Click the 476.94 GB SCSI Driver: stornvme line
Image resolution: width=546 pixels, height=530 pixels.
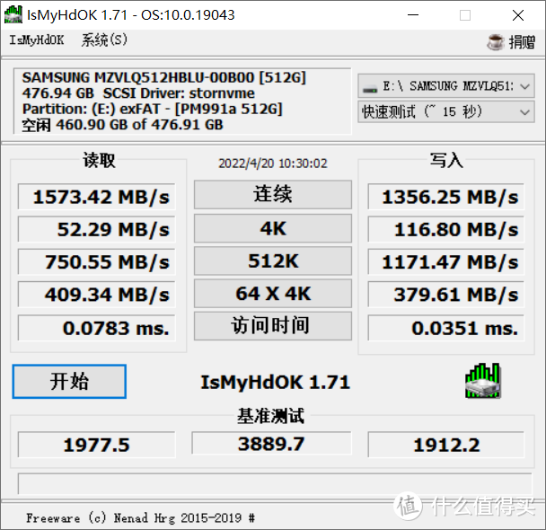[x=138, y=93]
